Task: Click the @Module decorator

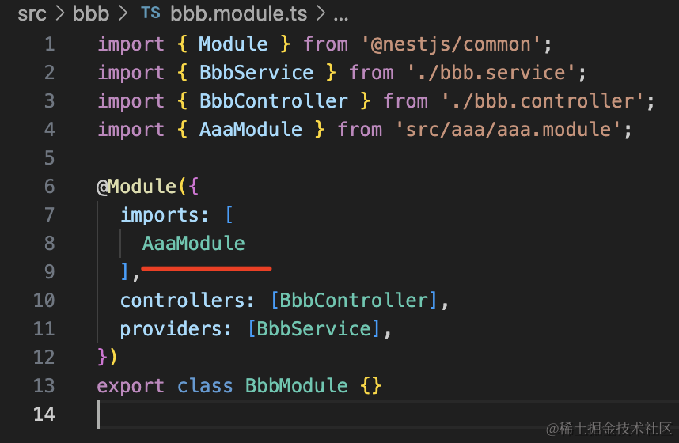Action: pyautogui.click(x=136, y=187)
